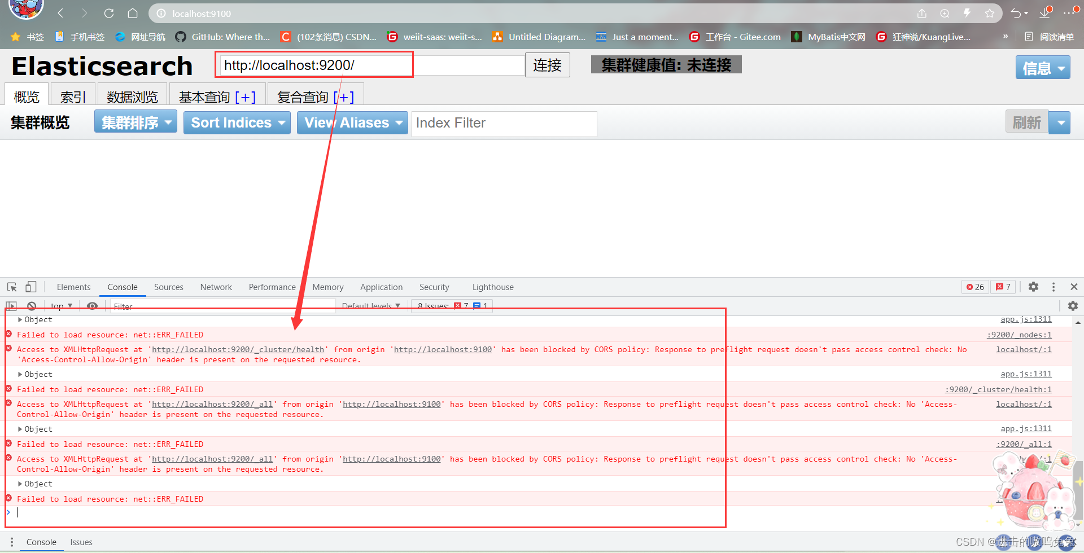Open the 信息 info dropdown
This screenshot has height=553, width=1084.
(x=1042, y=68)
